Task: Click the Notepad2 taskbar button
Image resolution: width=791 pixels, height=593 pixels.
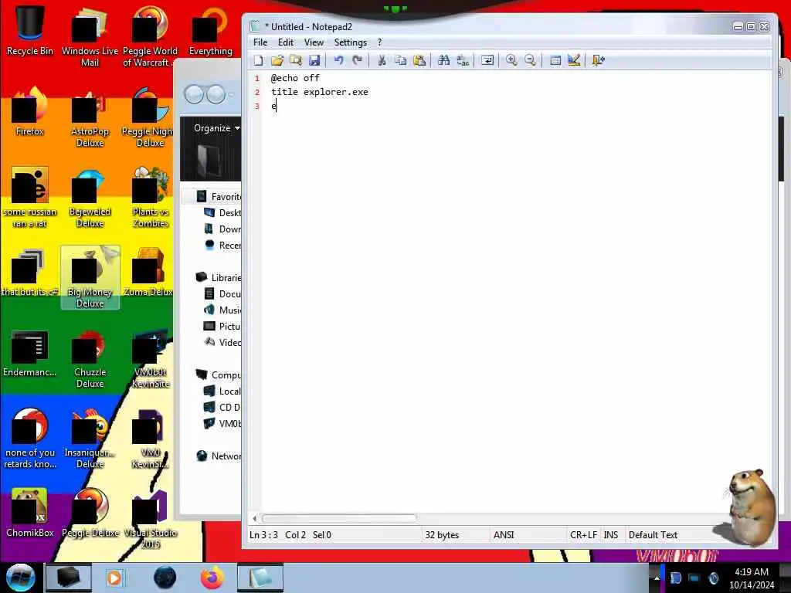Action: pyautogui.click(x=260, y=578)
